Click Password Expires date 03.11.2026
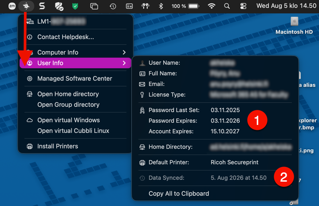This screenshot has width=319, height=206. tap(225, 120)
